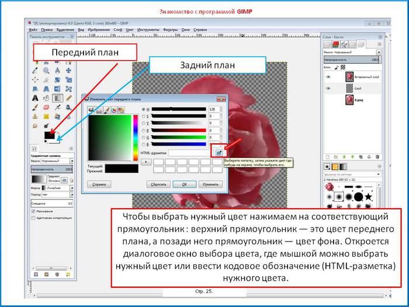409x307 pixels.
Task: Select the G radio button
Action: [x=144, y=137]
